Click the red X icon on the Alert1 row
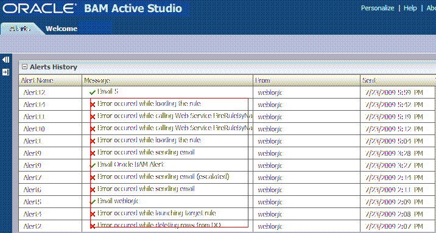This screenshot has height=233, width=436. coord(93,141)
